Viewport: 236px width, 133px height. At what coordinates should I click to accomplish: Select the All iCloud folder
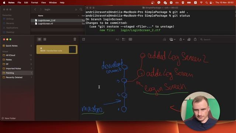click(17, 55)
